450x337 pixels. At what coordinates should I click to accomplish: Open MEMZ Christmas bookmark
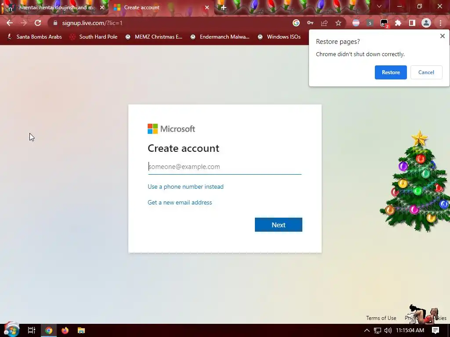tap(154, 37)
